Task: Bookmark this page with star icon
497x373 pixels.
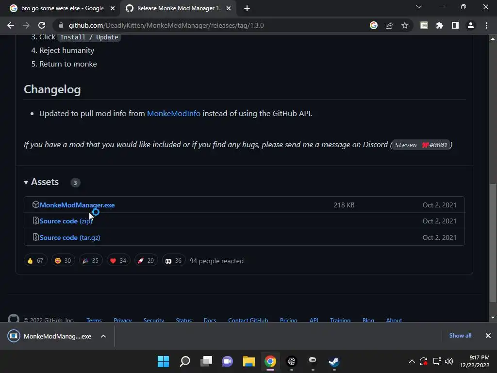Action: 404,25
